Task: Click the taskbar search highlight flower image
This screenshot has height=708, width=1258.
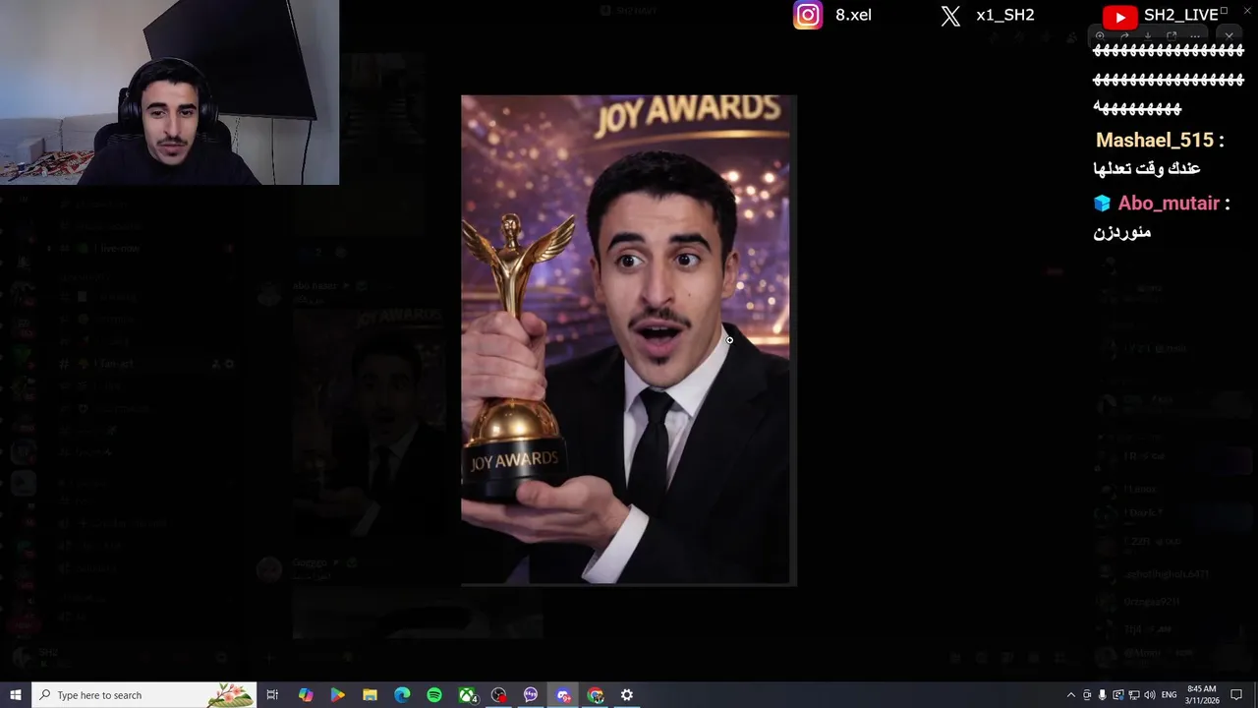Action: (231, 695)
